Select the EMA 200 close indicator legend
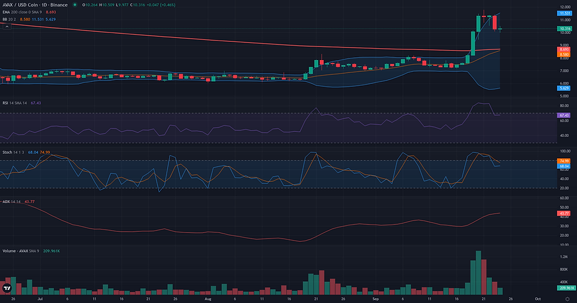Viewport: 577px width, 303px height. click(x=22, y=12)
